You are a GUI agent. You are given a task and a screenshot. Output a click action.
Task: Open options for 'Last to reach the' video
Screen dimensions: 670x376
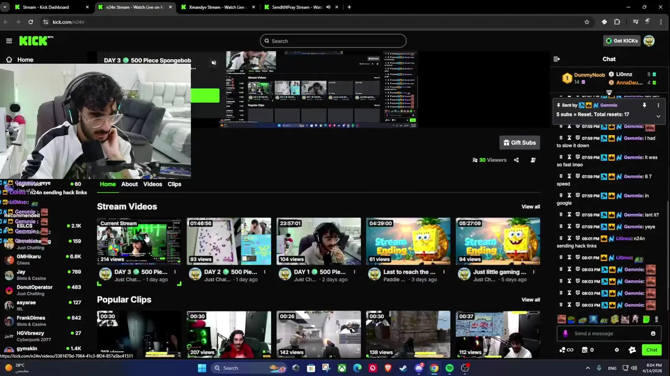tap(444, 272)
